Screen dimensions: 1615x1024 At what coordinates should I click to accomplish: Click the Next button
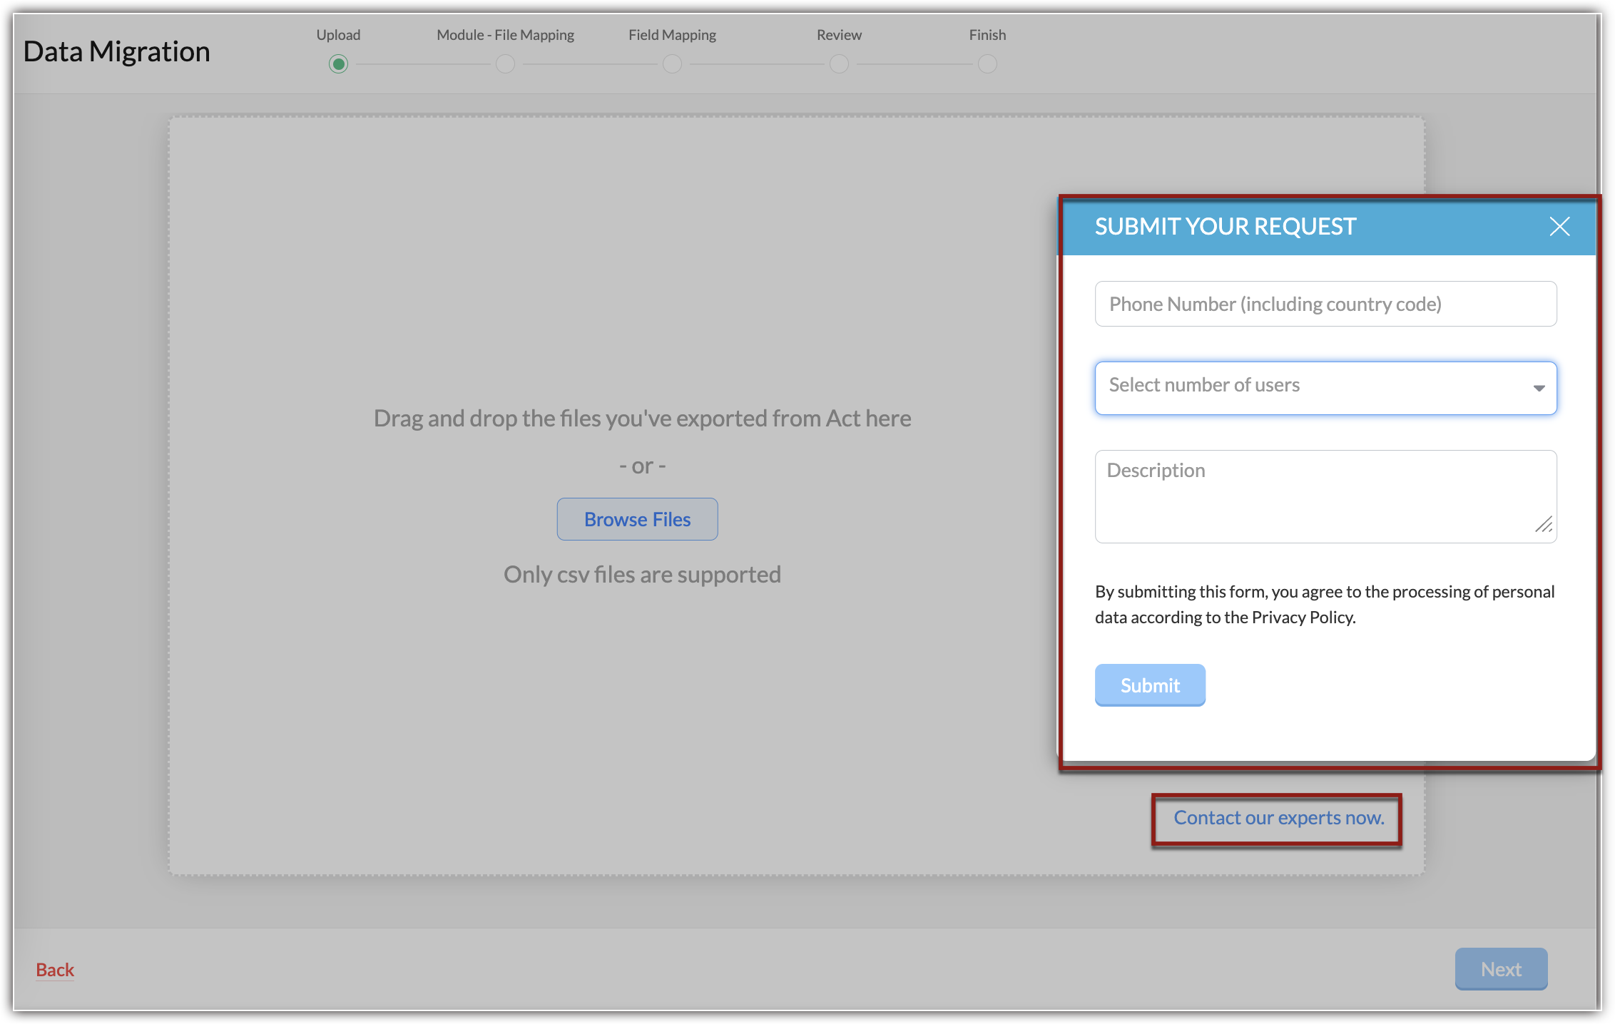pos(1500,969)
